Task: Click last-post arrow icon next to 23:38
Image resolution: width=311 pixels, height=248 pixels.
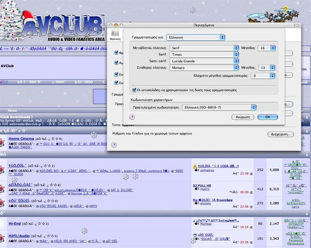Action: [251, 174]
